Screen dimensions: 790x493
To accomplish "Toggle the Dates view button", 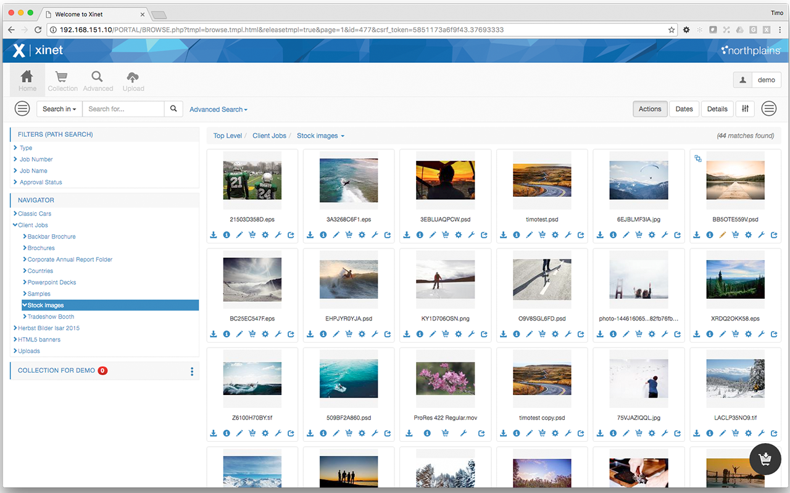I will (684, 109).
